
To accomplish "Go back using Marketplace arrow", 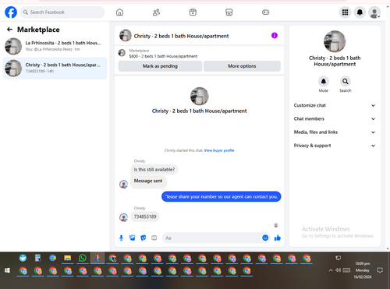I will click(9, 30).
